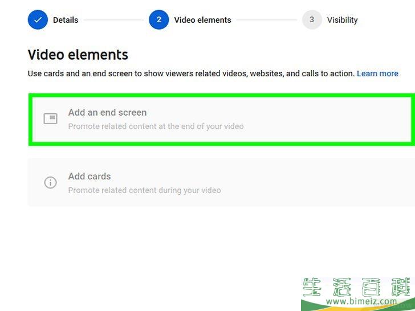Viewport: 415px width, 311px height.
Task: Click the blue checkmark Details step circle
Action: click(38, 20)
